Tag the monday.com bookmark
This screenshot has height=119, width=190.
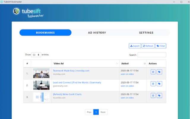pyautogui.click(x=159, y=72)
